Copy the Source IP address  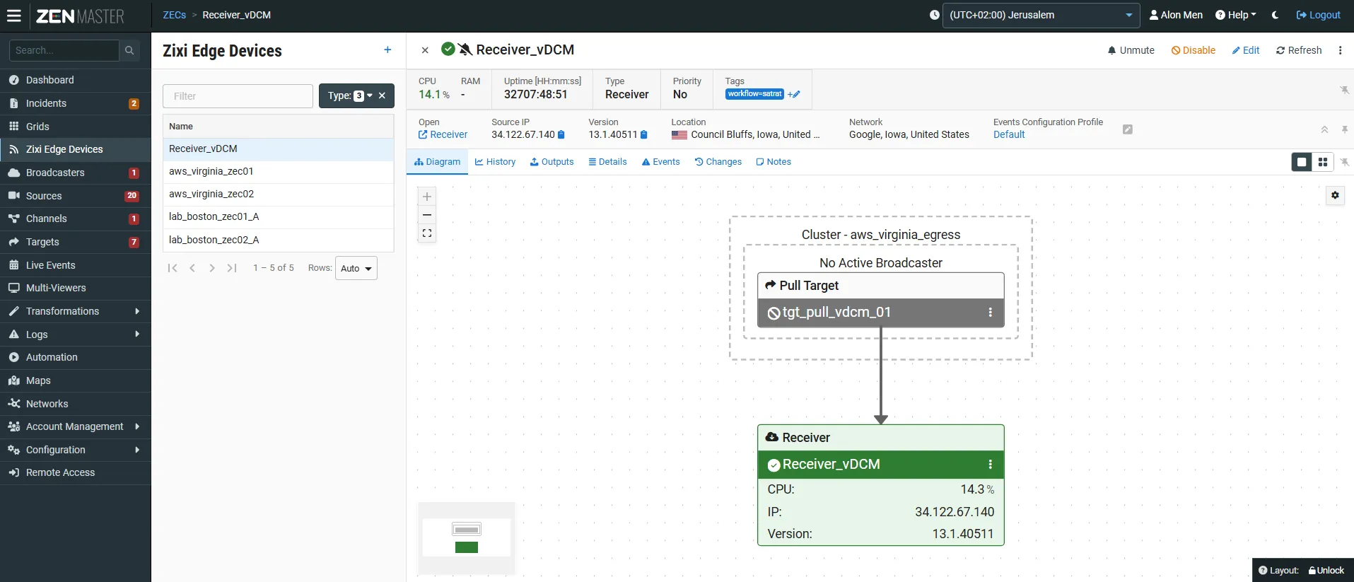[561, 134]
